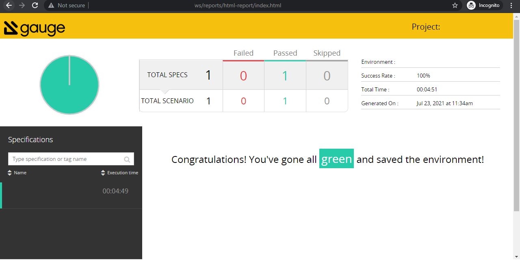This screenshot has height=260, width=520.
Task: Select the Skipped column header
Action: pos(327,53)
